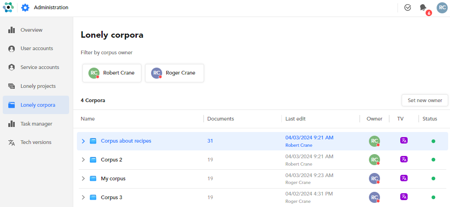Image resolution: width=450 pixels, height=207 pixels.
Task: Expand the My corpus row
Action: point(83,178)
